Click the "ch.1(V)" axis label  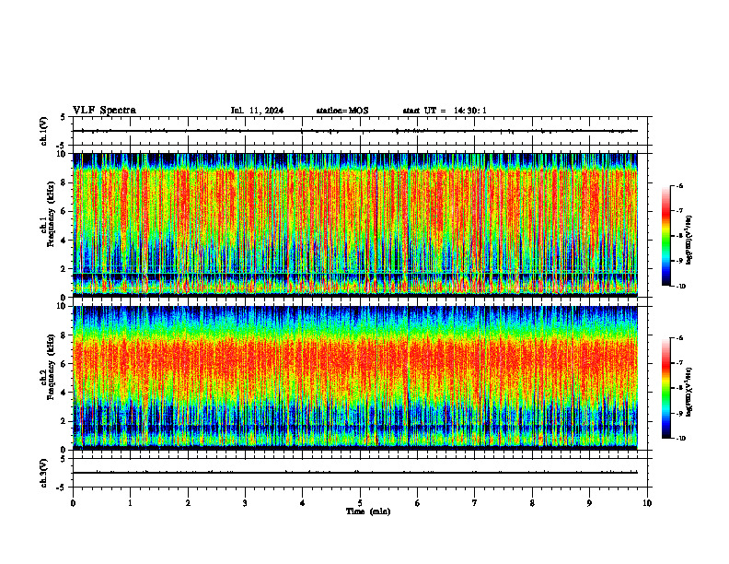pyautogui.click(x=44, y=131)
